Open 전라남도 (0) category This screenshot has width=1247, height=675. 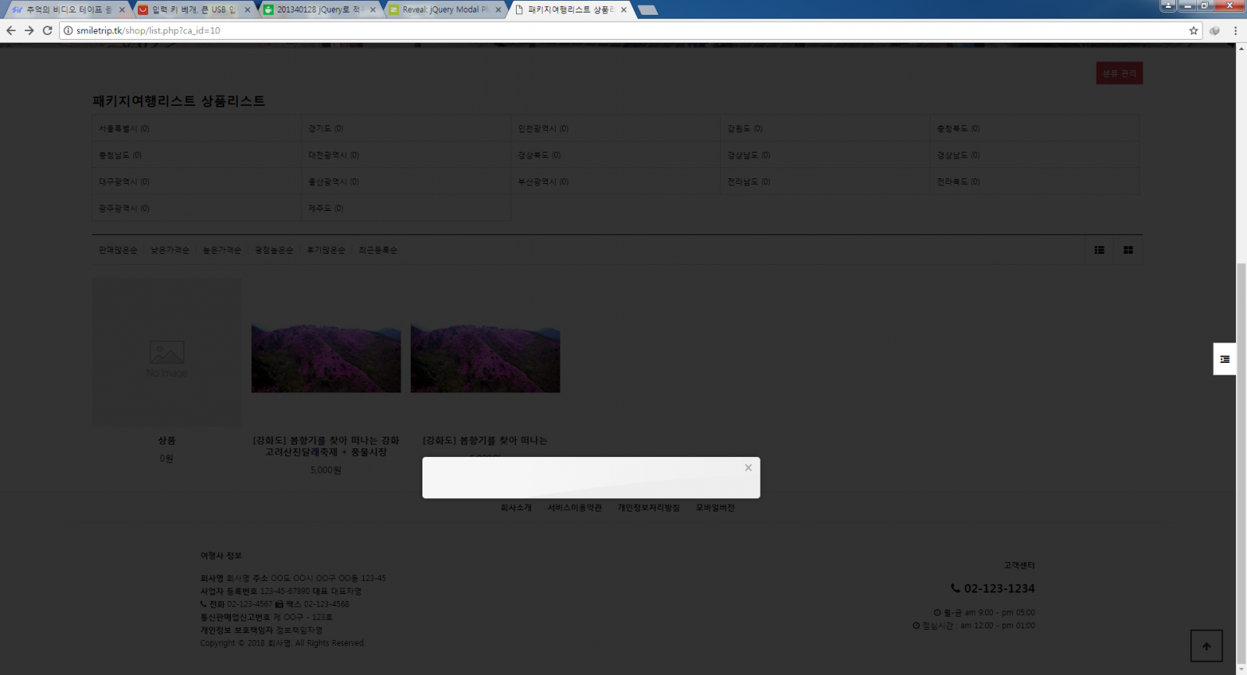click(749, 181)
